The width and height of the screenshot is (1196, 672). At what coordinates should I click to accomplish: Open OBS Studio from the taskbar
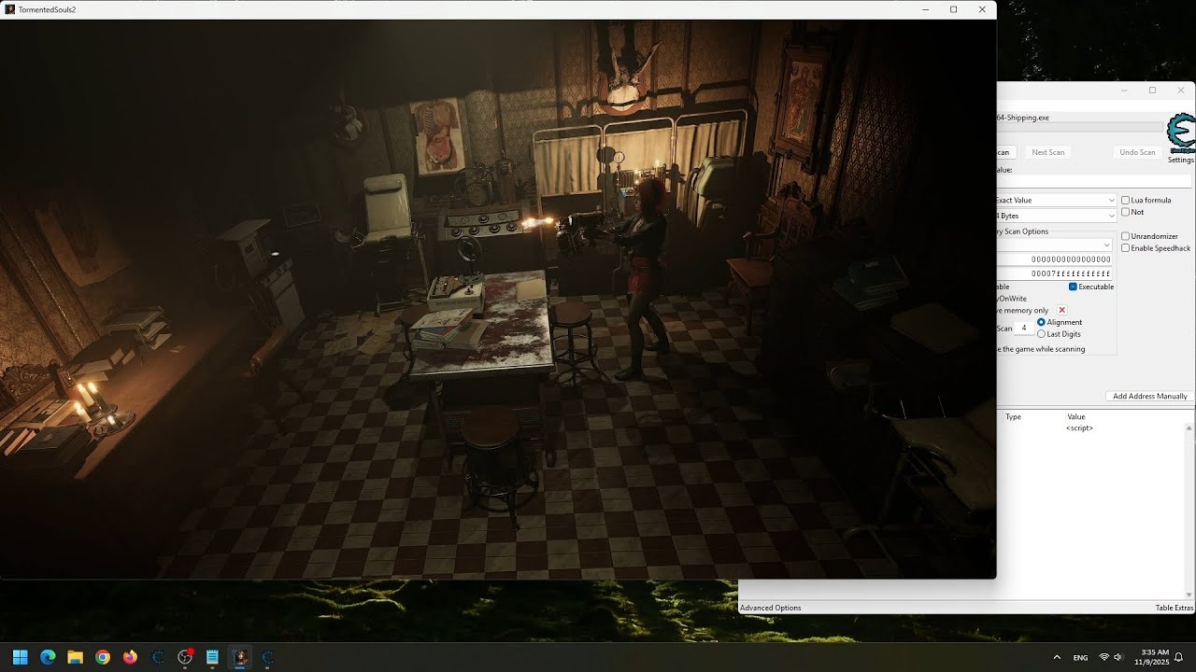click(185, 657)
